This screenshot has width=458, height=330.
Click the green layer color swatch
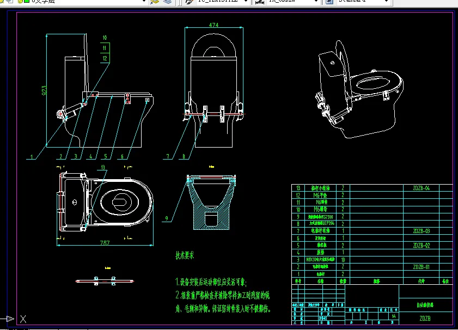point(26,2)
